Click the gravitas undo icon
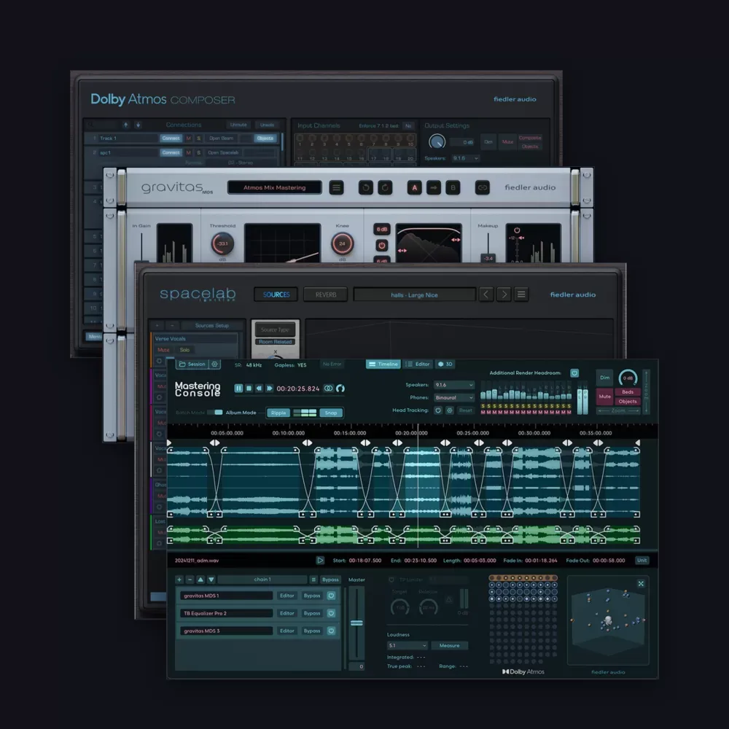This screenshot has width=729, height=729. click(x=366, y=187)
